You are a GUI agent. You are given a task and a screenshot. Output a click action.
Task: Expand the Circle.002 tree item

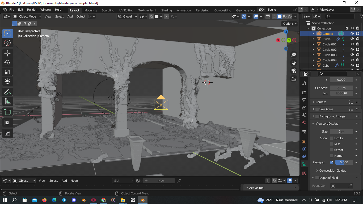coord(314,50)
